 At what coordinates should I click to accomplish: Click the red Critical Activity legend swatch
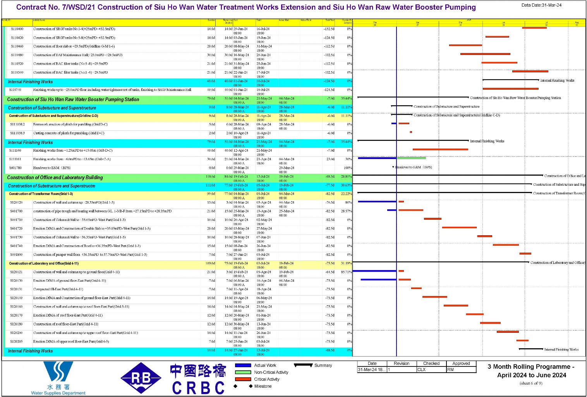pyautogui.click(x=243, y=379)
